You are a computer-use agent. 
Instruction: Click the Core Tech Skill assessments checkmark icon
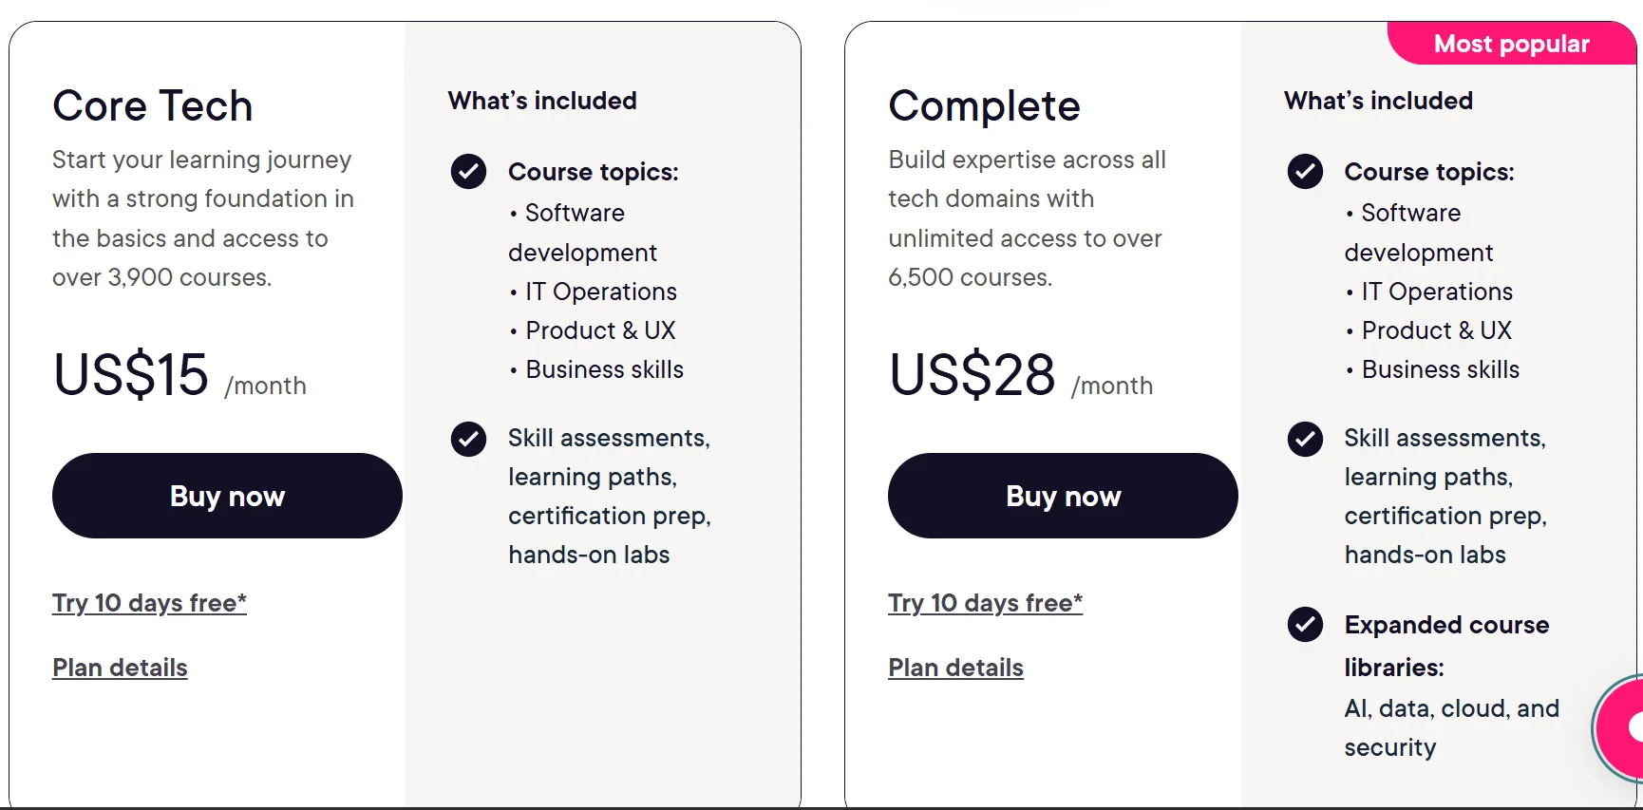click(468, 439)
